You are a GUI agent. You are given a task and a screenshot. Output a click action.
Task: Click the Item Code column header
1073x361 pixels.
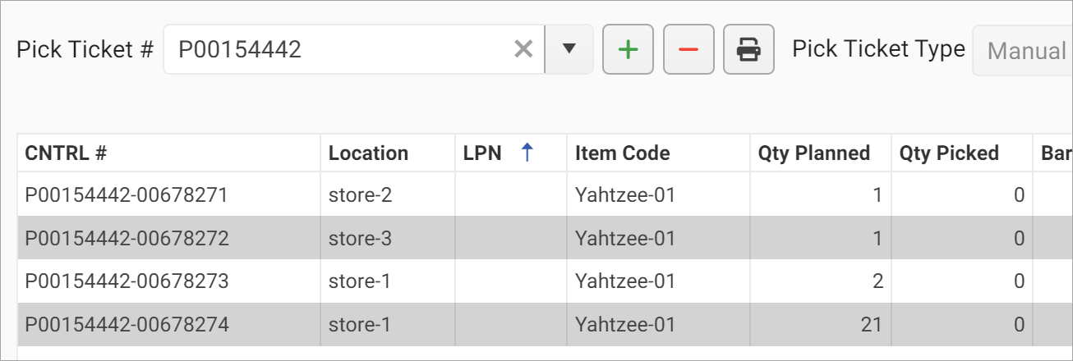point(622,153)
